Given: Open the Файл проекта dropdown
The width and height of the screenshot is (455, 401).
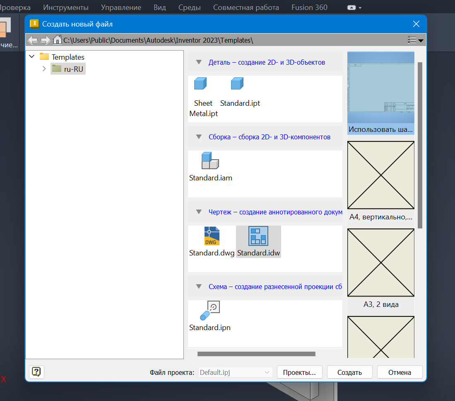Looking at the screenshot, I should (235, 372).
